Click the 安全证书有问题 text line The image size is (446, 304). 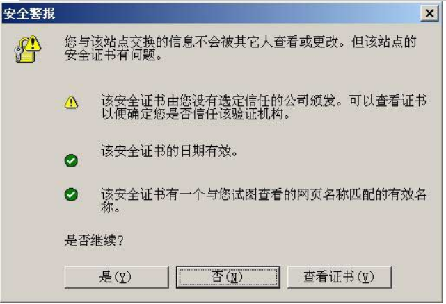click(x=113, y=55)
